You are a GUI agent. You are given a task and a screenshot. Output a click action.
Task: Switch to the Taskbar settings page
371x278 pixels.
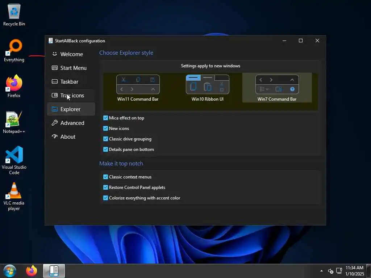point(71,81)
